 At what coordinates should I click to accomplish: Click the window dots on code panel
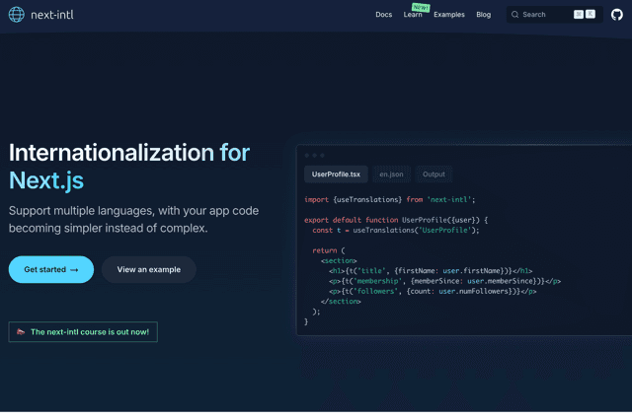(x=314, y=156)
